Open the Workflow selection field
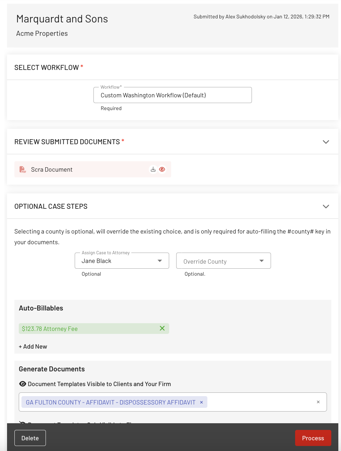The image size is (341, 451). (173, 95)
